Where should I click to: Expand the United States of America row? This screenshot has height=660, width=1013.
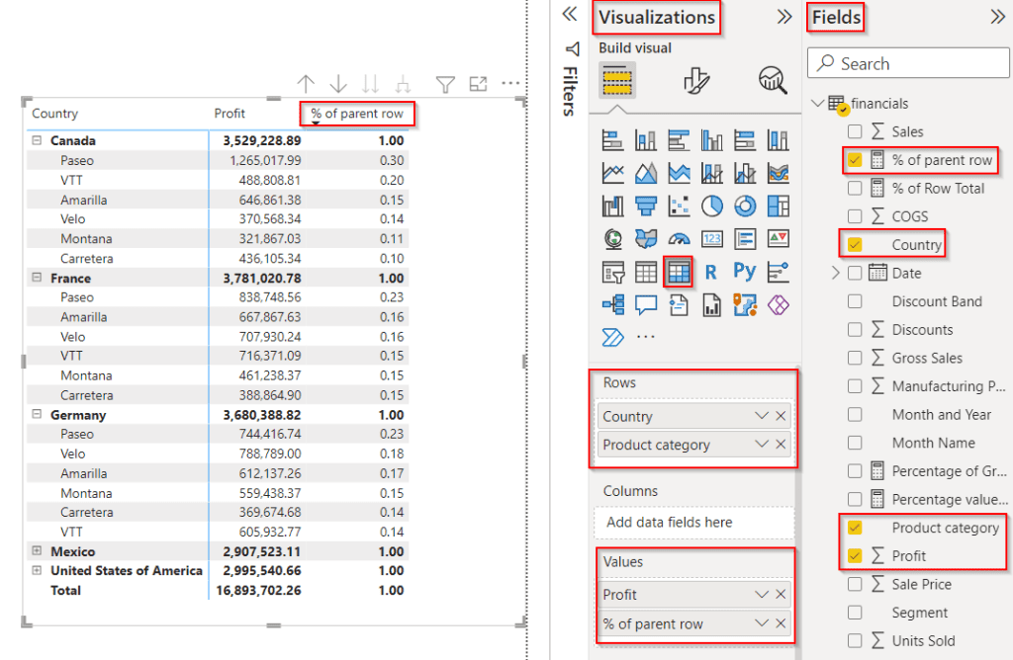click(x=37, y=570)
